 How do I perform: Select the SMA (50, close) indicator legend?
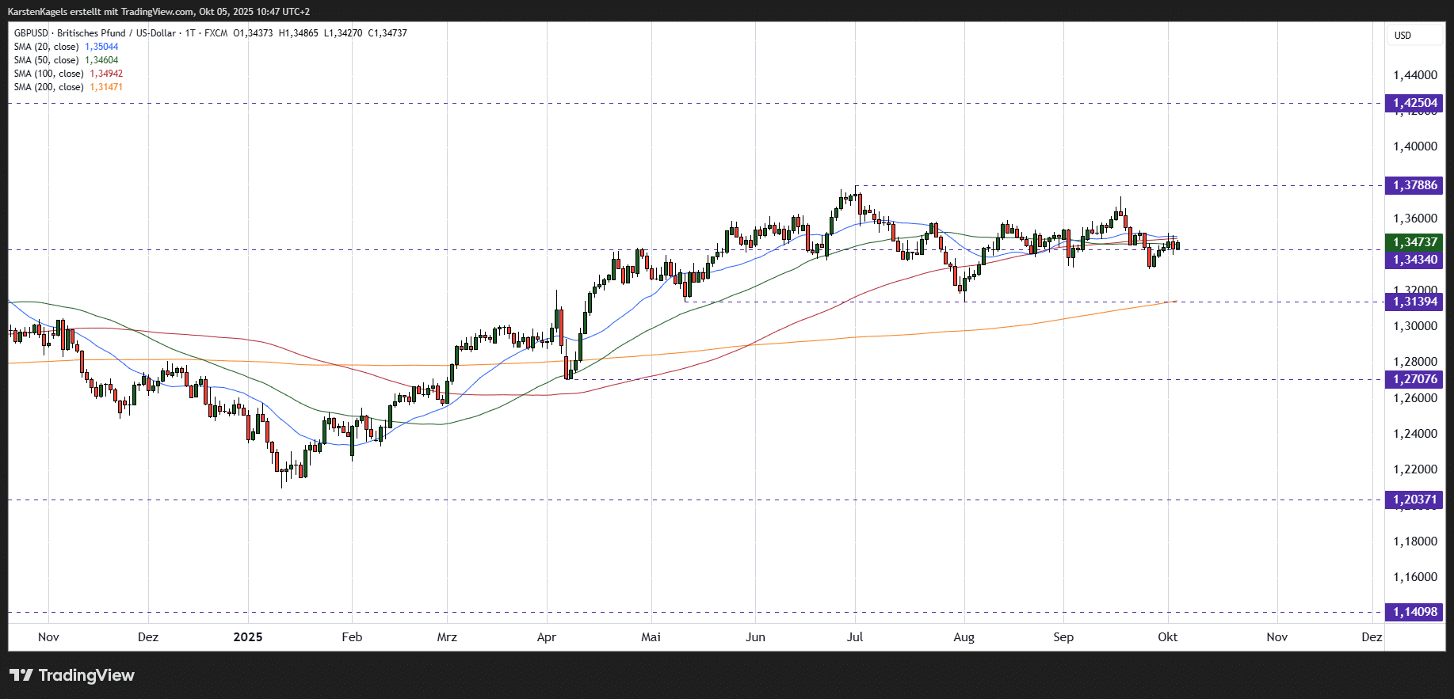click(47, 60)
